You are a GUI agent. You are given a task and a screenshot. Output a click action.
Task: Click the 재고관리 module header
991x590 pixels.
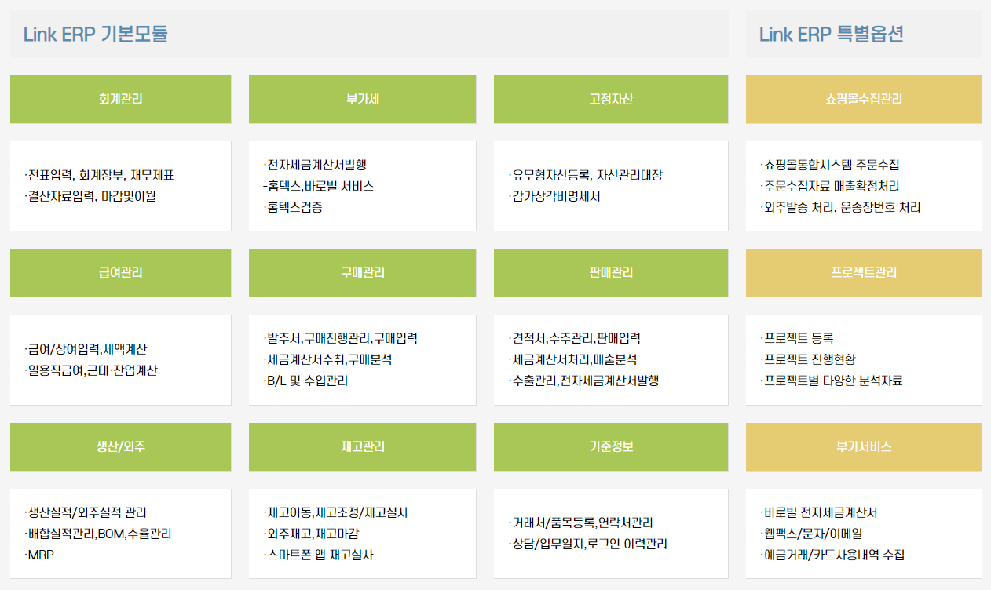click(x=362, y=447)
